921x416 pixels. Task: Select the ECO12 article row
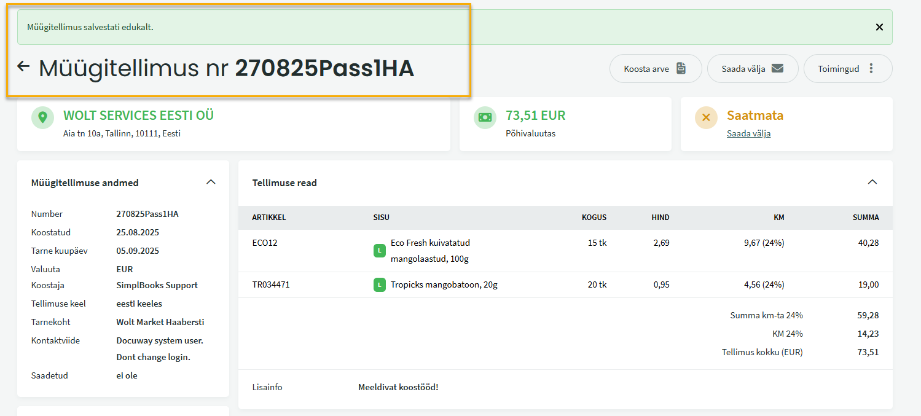(265, 243)
